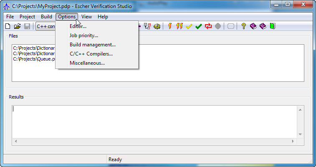Open the purple book marked P
The width and height of the screenshot is (316, 167).
coord(253,26)
